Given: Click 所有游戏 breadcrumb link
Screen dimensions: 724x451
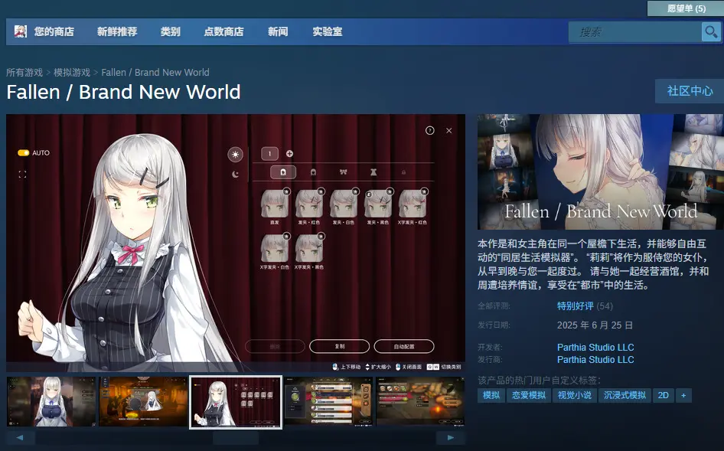Looking at the screenshot, I should click(24, 73).
